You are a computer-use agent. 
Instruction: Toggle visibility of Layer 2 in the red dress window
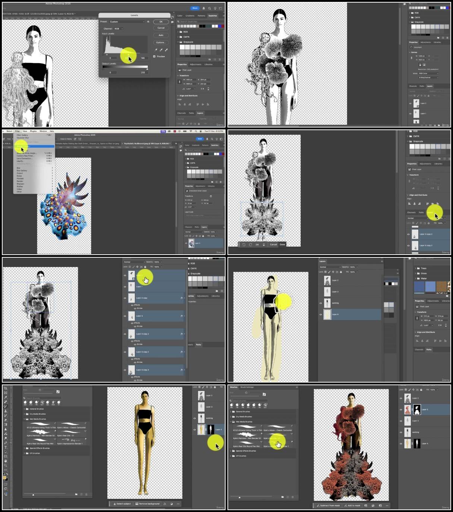click(x=401, y=398)
